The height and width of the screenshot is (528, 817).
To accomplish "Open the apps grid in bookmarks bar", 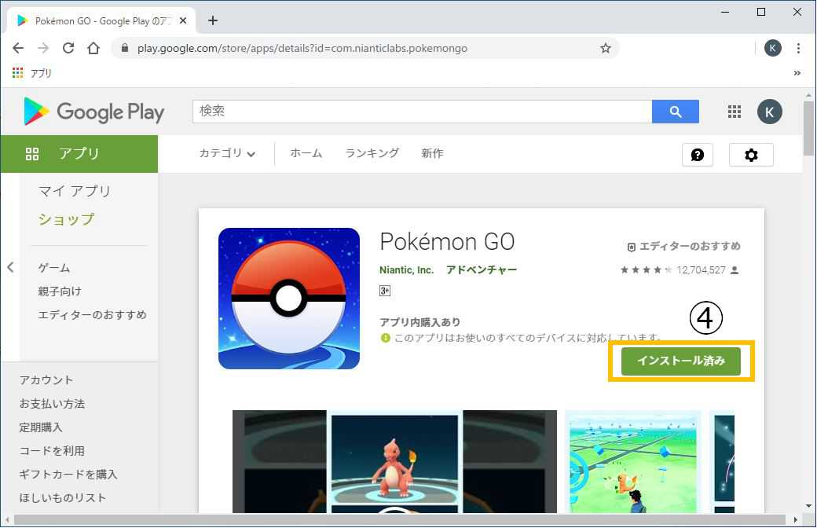I will tap(18, 72).
